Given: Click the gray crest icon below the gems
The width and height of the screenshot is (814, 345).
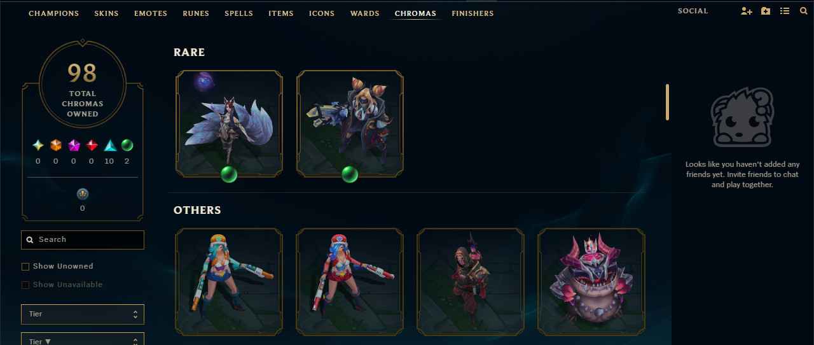Looking at the screenshot, I should click(82, 194).
